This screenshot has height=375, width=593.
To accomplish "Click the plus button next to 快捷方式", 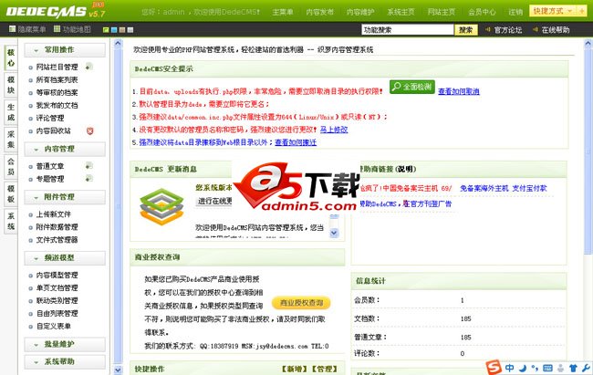I will click(x=582, y=11).
